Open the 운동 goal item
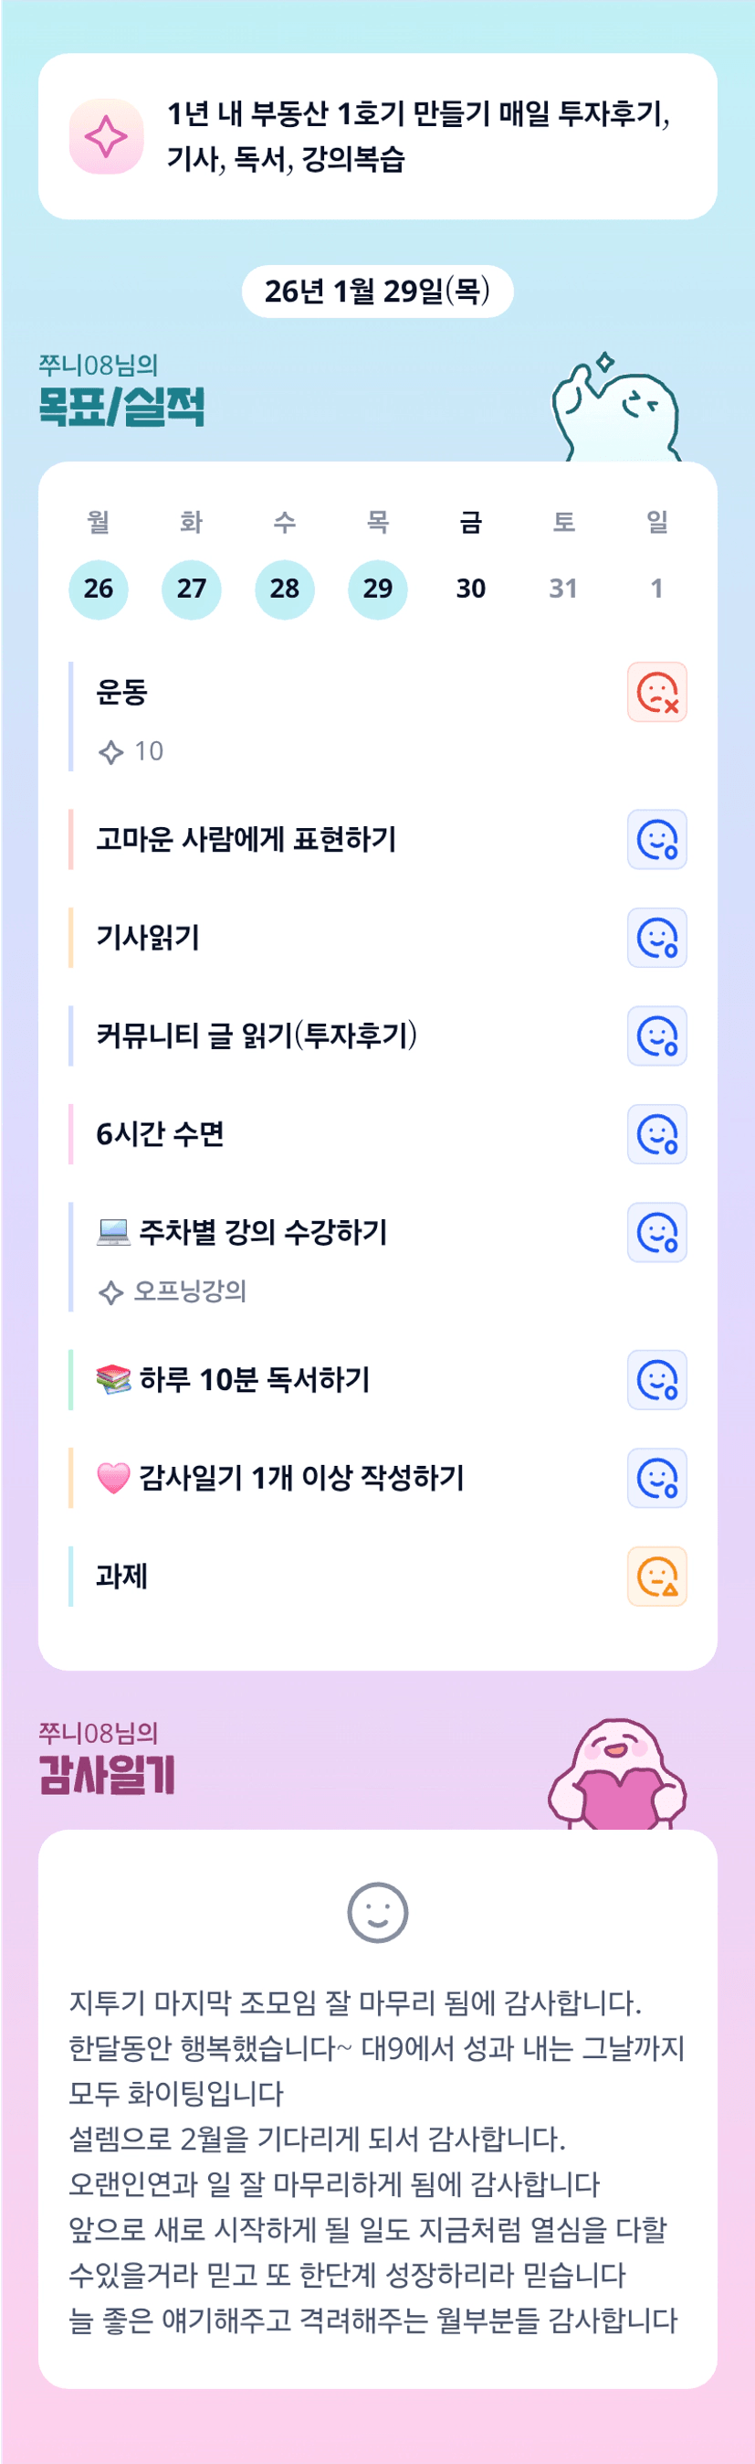Viewport: 755px width, 2464px height. 122,693
